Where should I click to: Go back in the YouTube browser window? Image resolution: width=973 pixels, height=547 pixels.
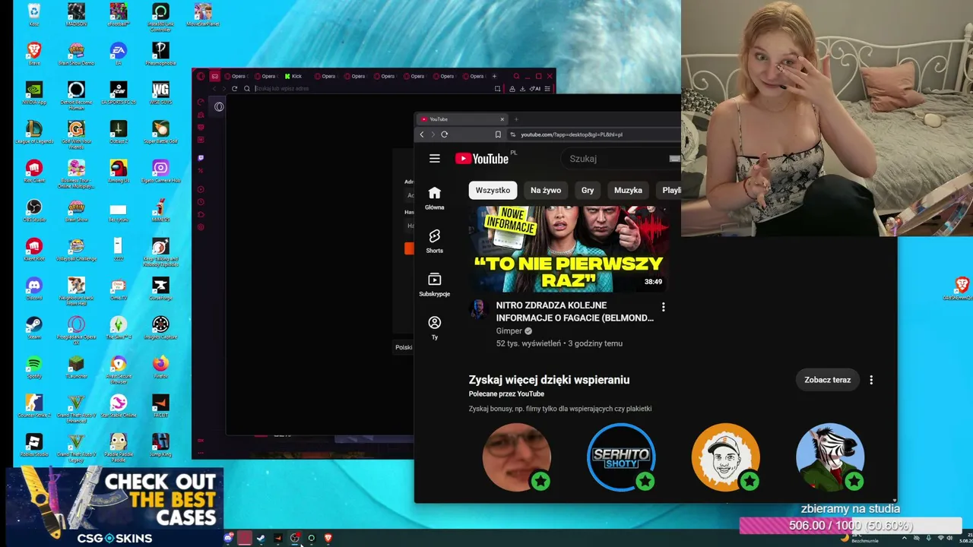[x=422, y=134]
